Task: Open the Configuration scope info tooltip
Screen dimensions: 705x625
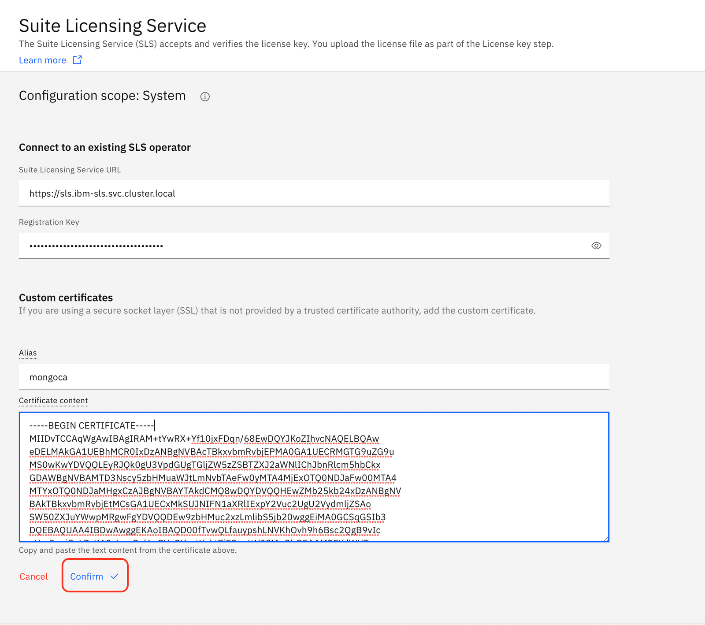Action: point(205,97)
